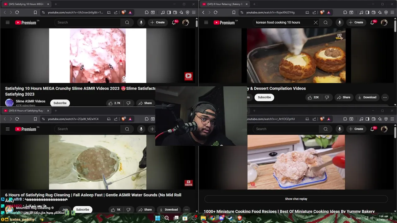The height and width of the screenshot is (223, 397).
Task: Dislike the rug cleaning video
Action: 128,210
